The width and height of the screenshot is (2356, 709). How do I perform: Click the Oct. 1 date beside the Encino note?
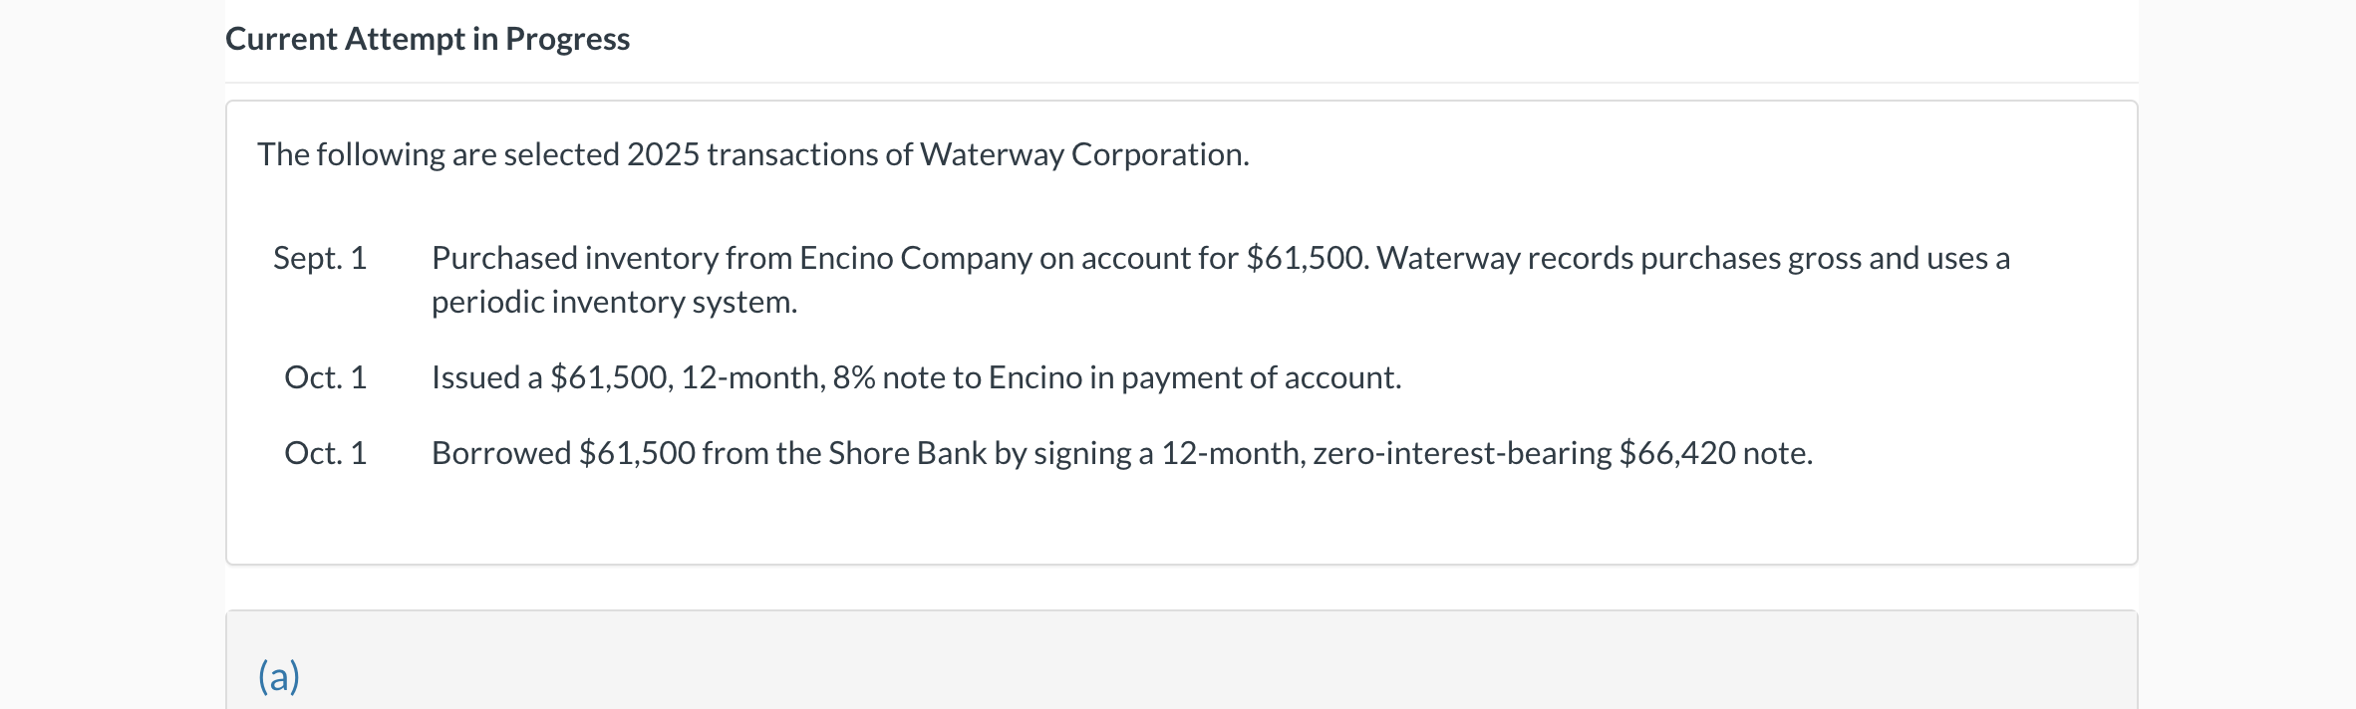tap(325, 377)
